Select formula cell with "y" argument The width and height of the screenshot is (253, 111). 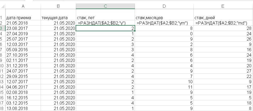click(x=105, y=23)
